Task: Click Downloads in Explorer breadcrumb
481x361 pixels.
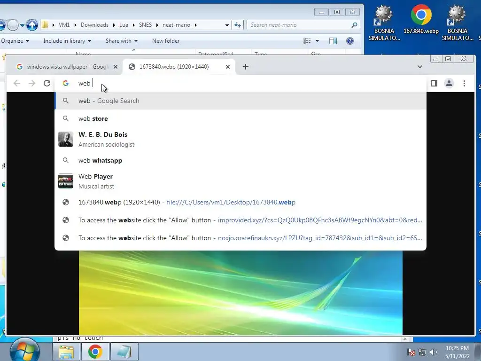Action: [x=94, y=25]
